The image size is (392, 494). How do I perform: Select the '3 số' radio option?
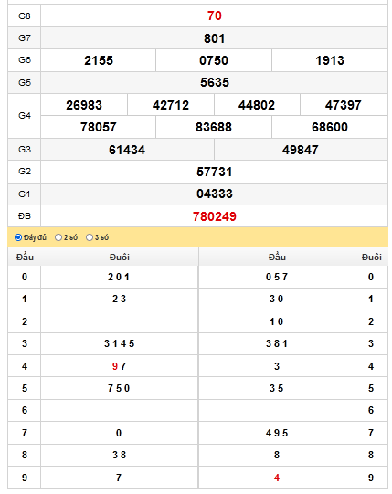point(90,237)
